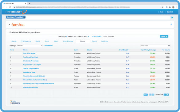Bookmark this page with the star icon
Screen dimensions: 180x112
162,7
